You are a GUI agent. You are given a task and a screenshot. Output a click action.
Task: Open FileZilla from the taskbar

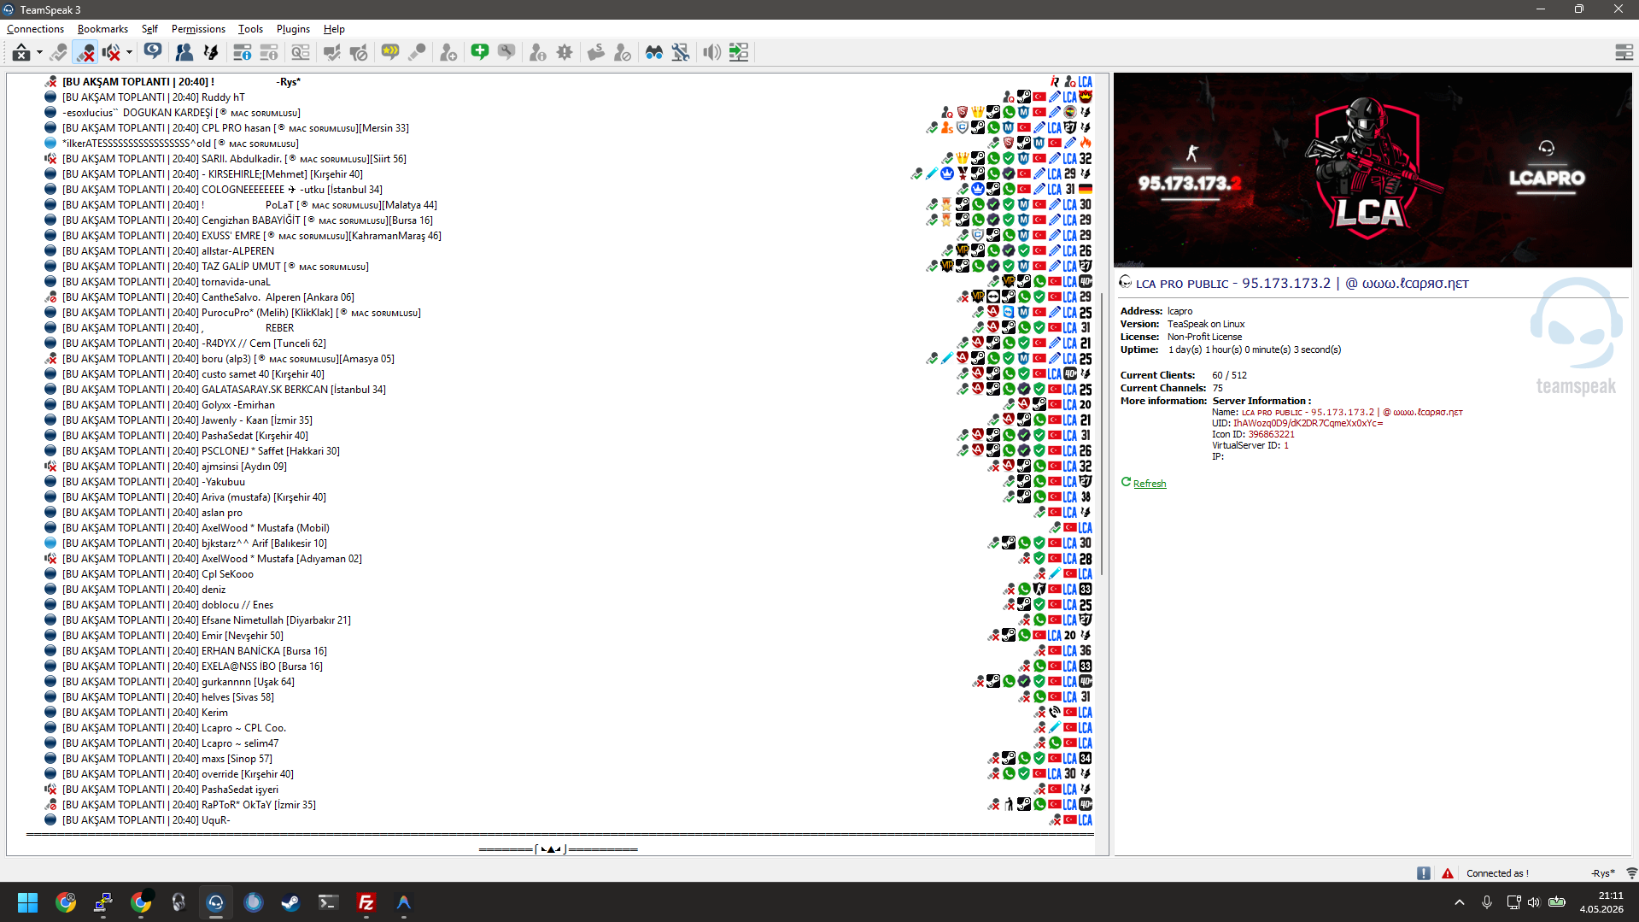click(x=366, y=902)
